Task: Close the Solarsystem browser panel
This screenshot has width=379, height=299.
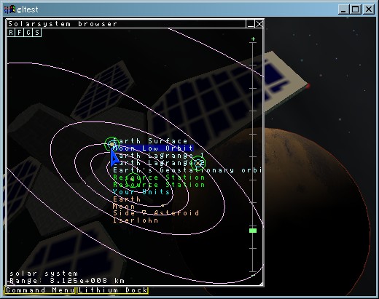Action: [x=259, y=24]
